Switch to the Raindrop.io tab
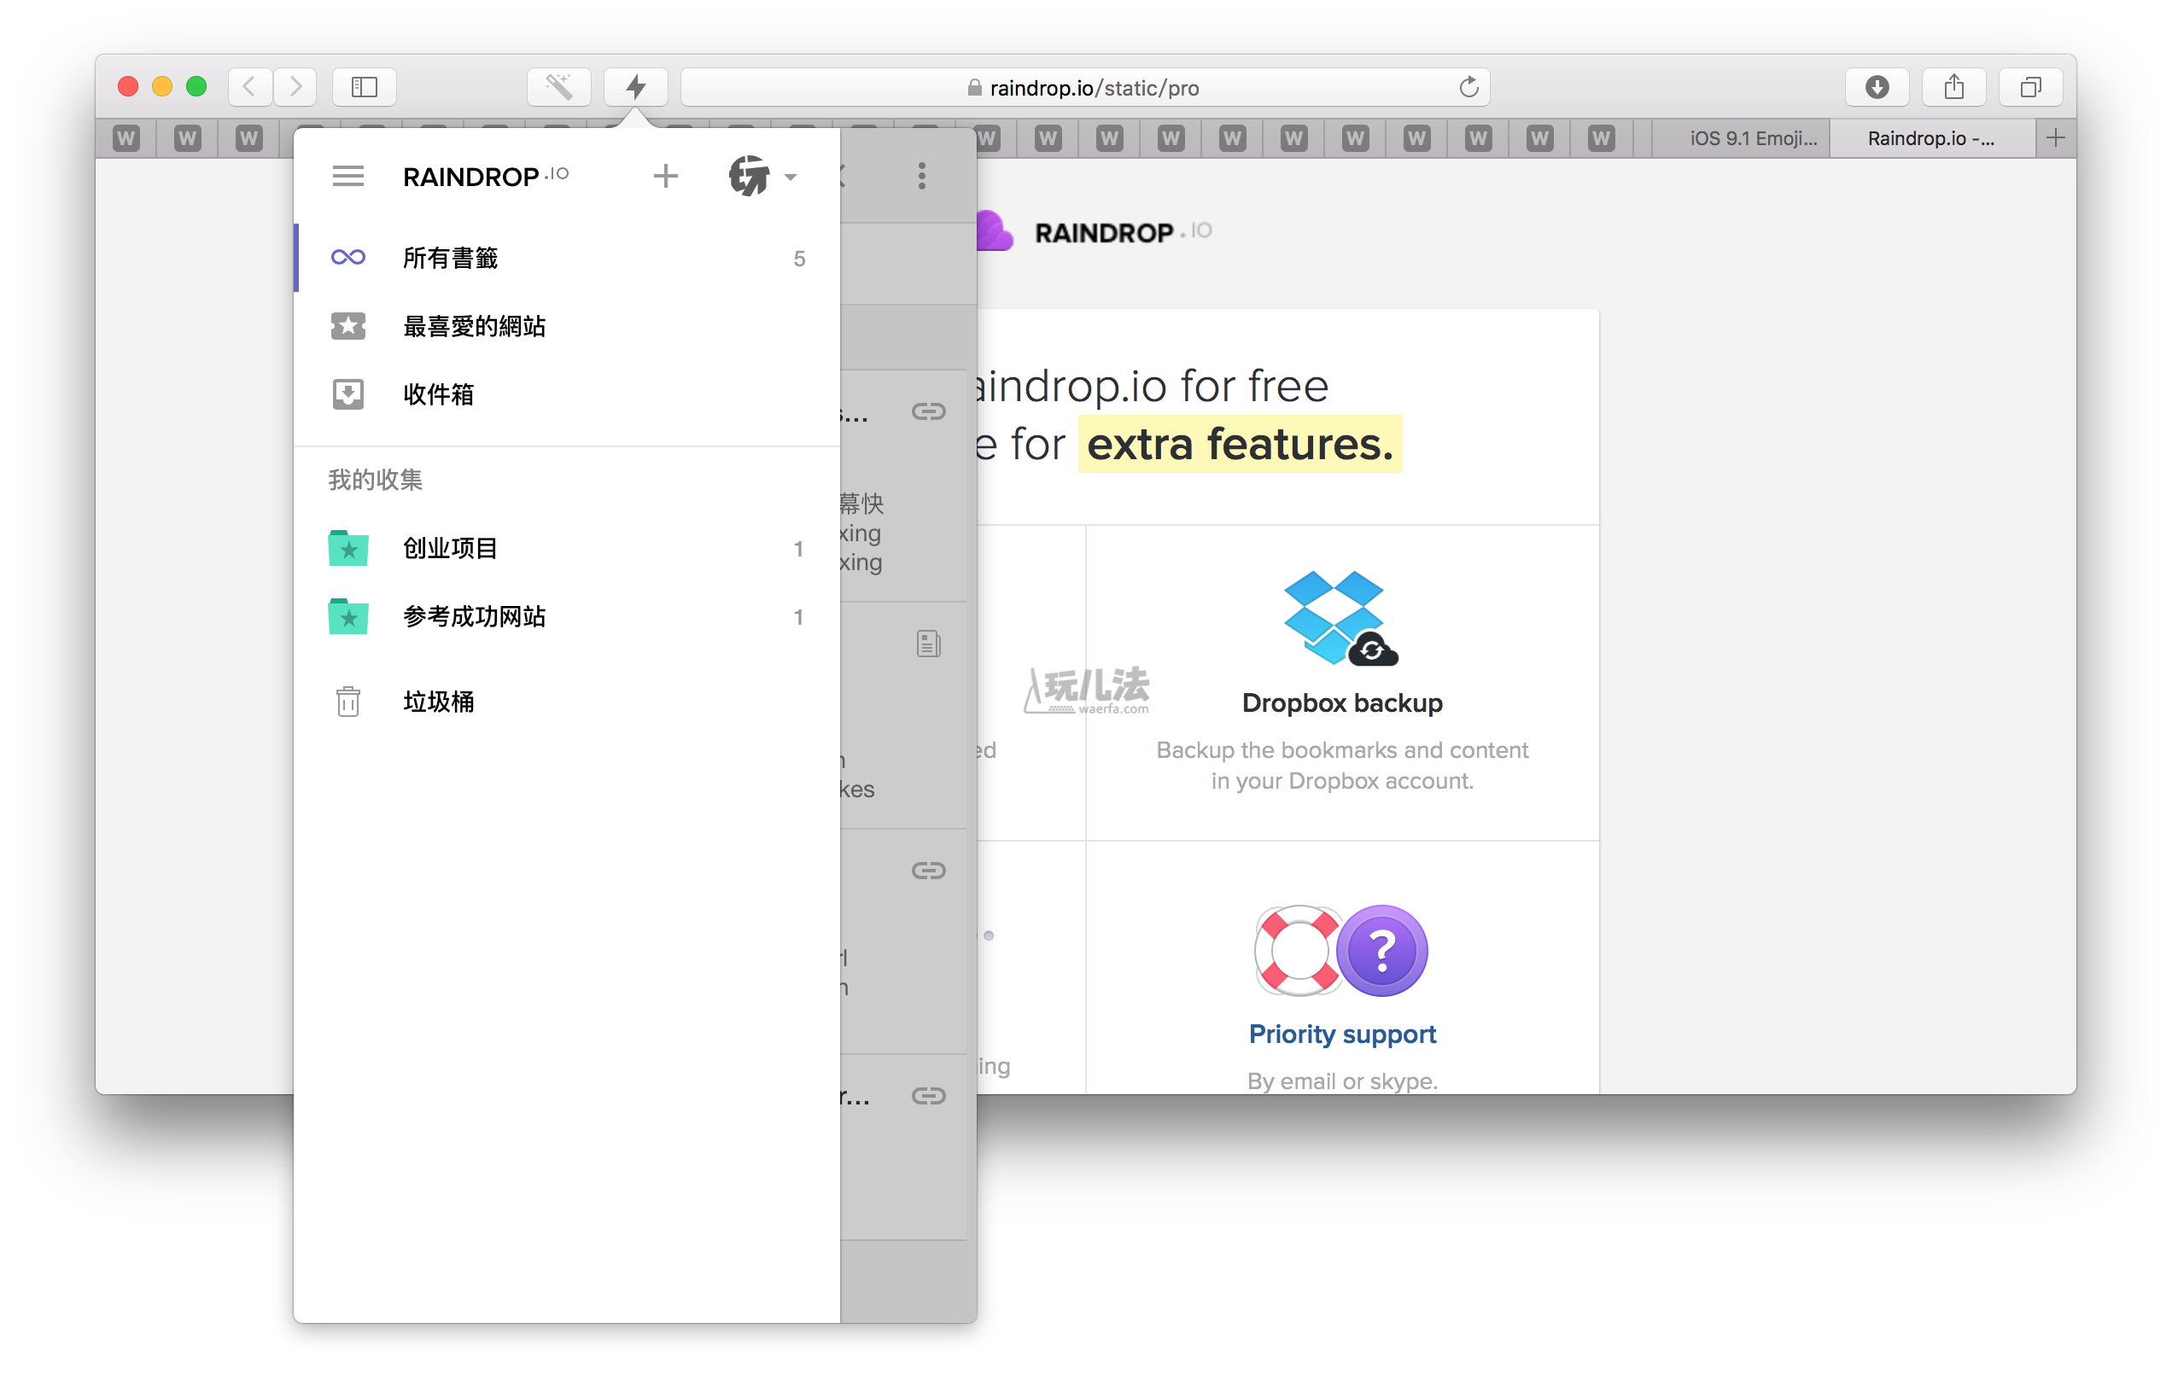Viewport: 2172px width, 1381px height. point(1932,138)
